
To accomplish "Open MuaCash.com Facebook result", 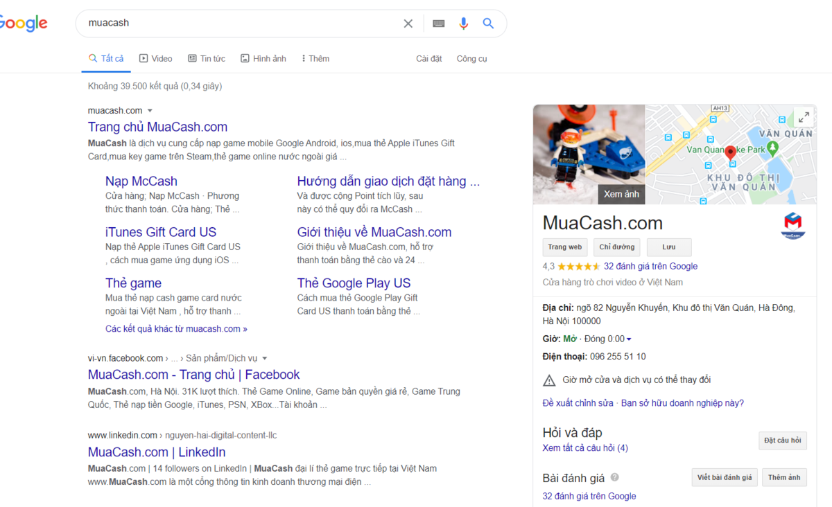I will [x=194, y=375].
